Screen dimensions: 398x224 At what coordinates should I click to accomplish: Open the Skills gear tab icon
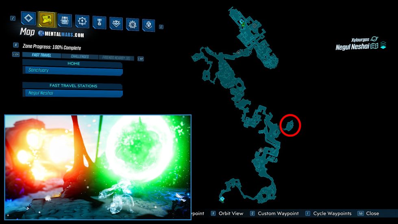coord(82,21)
